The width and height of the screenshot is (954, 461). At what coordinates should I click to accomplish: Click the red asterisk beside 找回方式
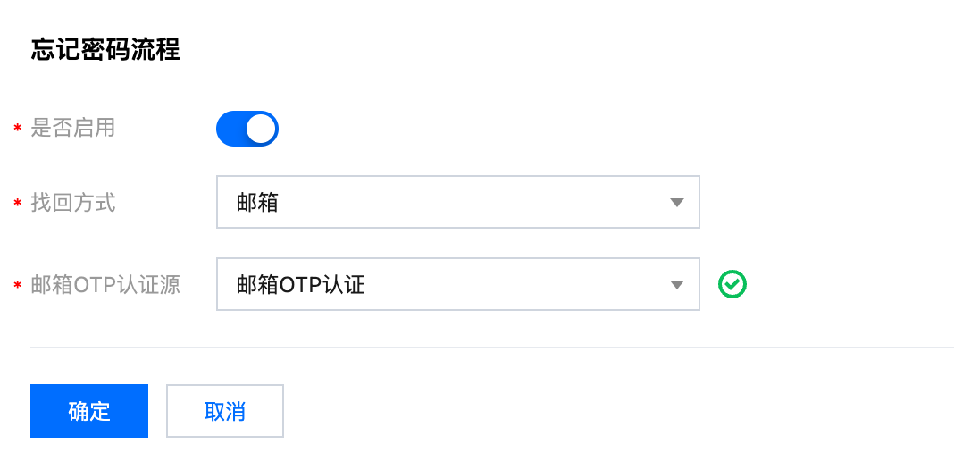pyautogui.click(x=18, y=203)
